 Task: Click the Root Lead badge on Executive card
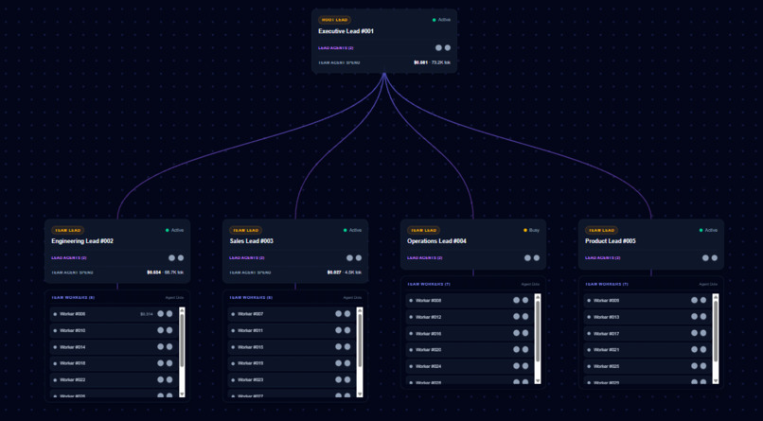[x=335, y=20]
